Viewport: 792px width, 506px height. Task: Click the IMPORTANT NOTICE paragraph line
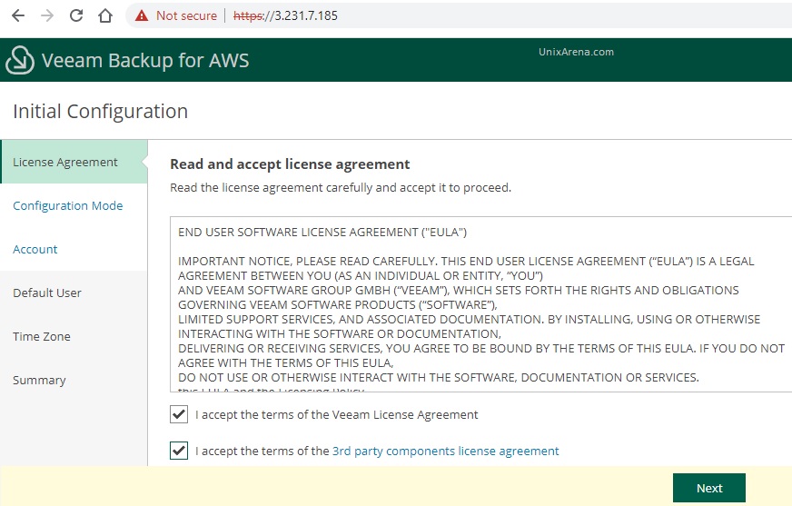click(466, 261)
